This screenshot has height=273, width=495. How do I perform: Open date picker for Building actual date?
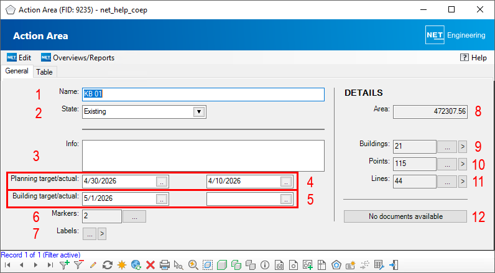pyautogui.click(x=285, y=199)
